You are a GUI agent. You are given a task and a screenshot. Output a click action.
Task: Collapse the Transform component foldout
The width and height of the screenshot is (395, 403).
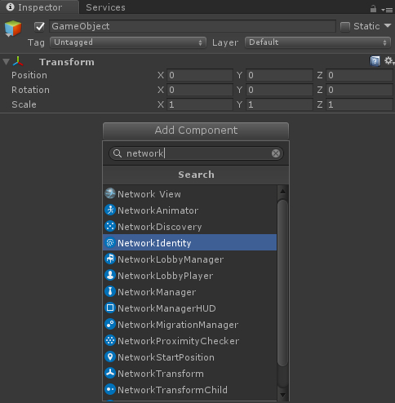pos(7,62)
